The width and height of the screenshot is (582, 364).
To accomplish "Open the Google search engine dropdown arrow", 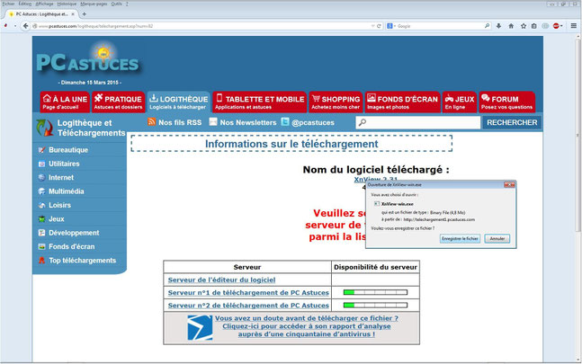I will tap(395, 26).
